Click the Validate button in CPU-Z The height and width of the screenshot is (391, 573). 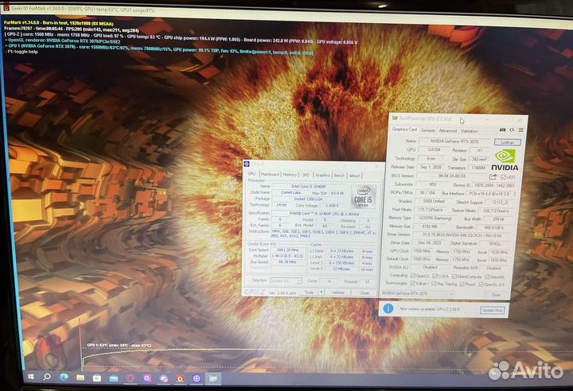(338, 292)
